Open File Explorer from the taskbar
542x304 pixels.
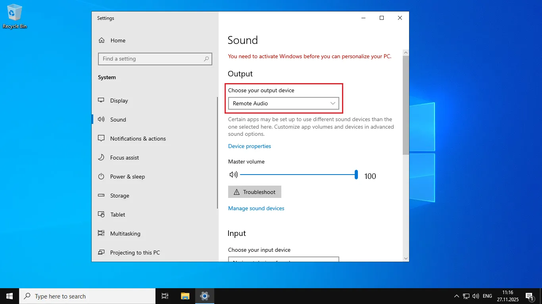point(185,296)
